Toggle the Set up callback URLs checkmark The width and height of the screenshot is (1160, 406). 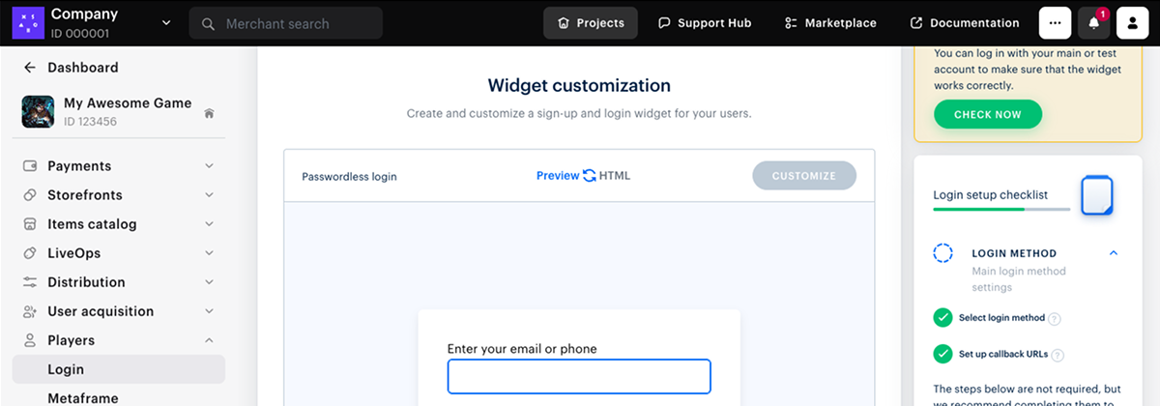pos(942,354)
